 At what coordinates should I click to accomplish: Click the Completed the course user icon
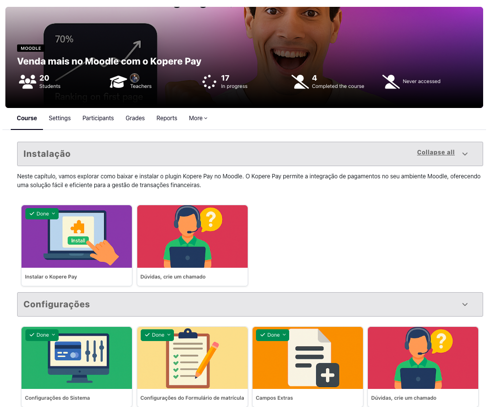pyautogui.click(x=300, y=82)
